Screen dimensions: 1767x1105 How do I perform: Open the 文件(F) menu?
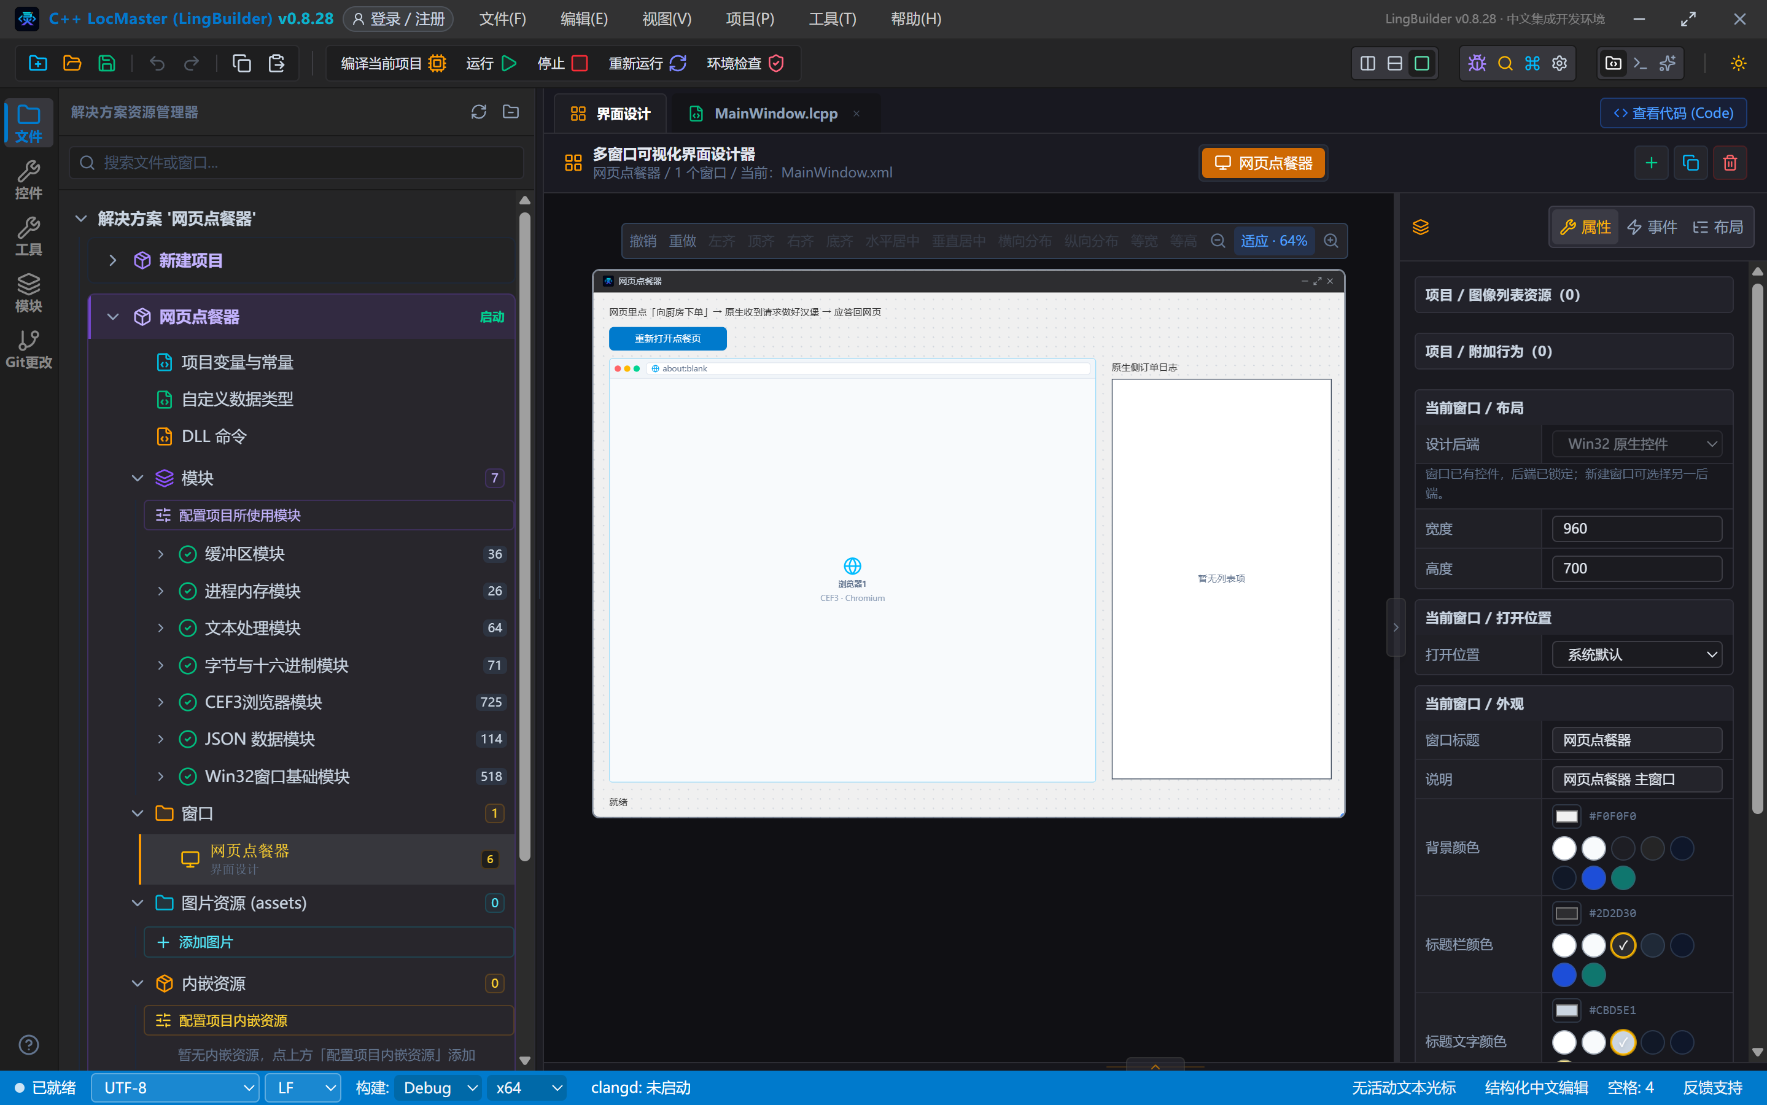(x=503, y=19)
